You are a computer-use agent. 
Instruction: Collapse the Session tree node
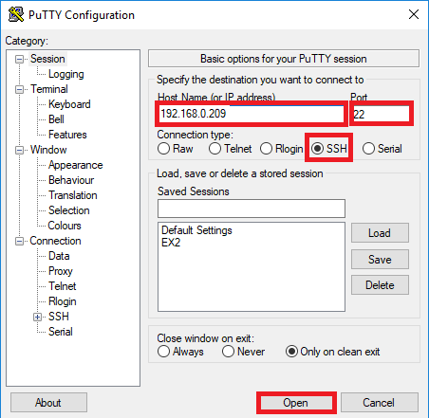(20, 59)
